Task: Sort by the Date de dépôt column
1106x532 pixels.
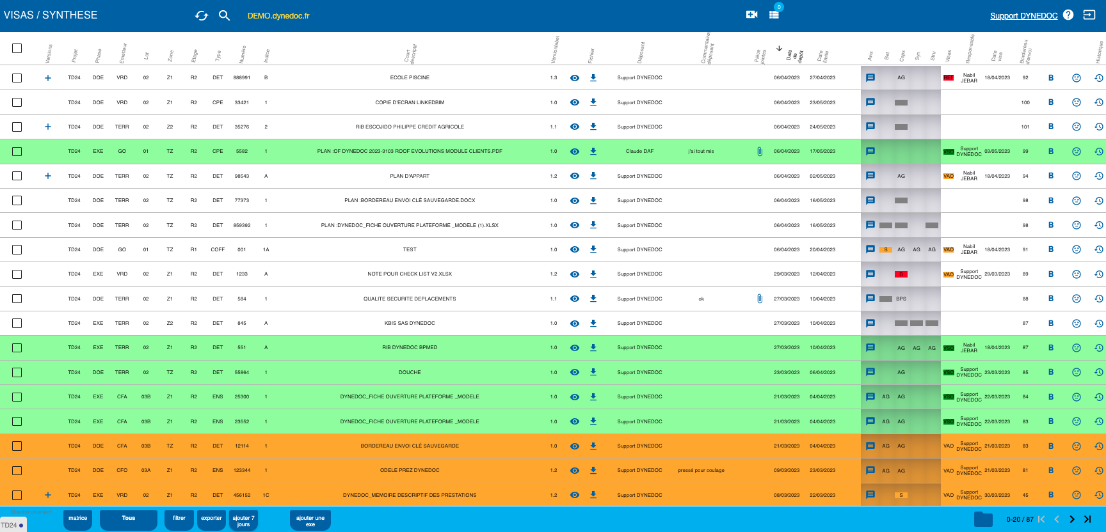Action: tap(789, 55)
